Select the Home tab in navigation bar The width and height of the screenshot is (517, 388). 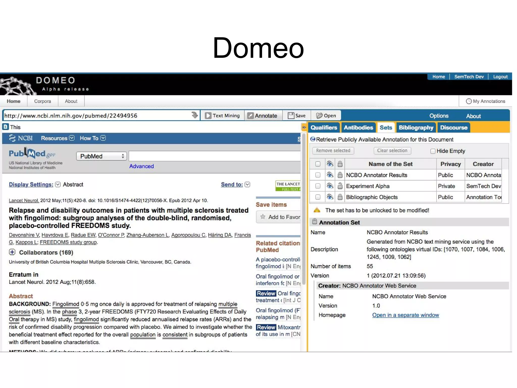coord(14,101)
